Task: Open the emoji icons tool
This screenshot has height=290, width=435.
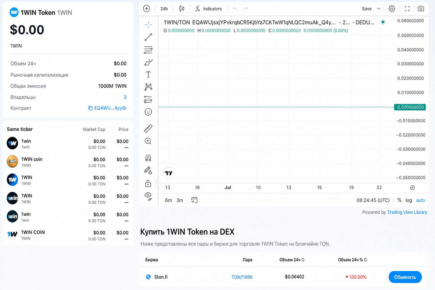Action: (x=148, y=112)
